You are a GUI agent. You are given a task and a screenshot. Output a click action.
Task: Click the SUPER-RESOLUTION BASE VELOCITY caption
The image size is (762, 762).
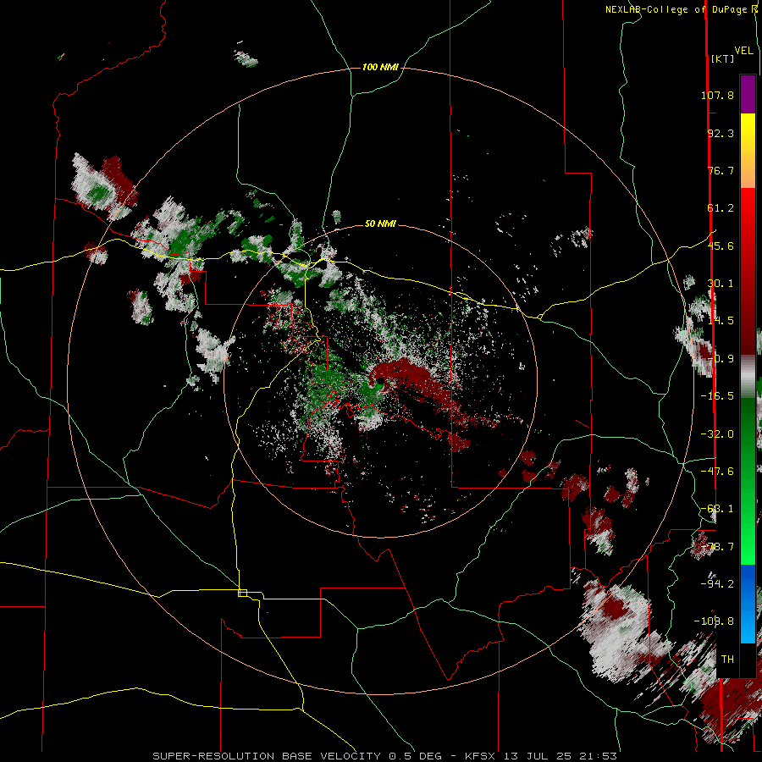(385, 756)
